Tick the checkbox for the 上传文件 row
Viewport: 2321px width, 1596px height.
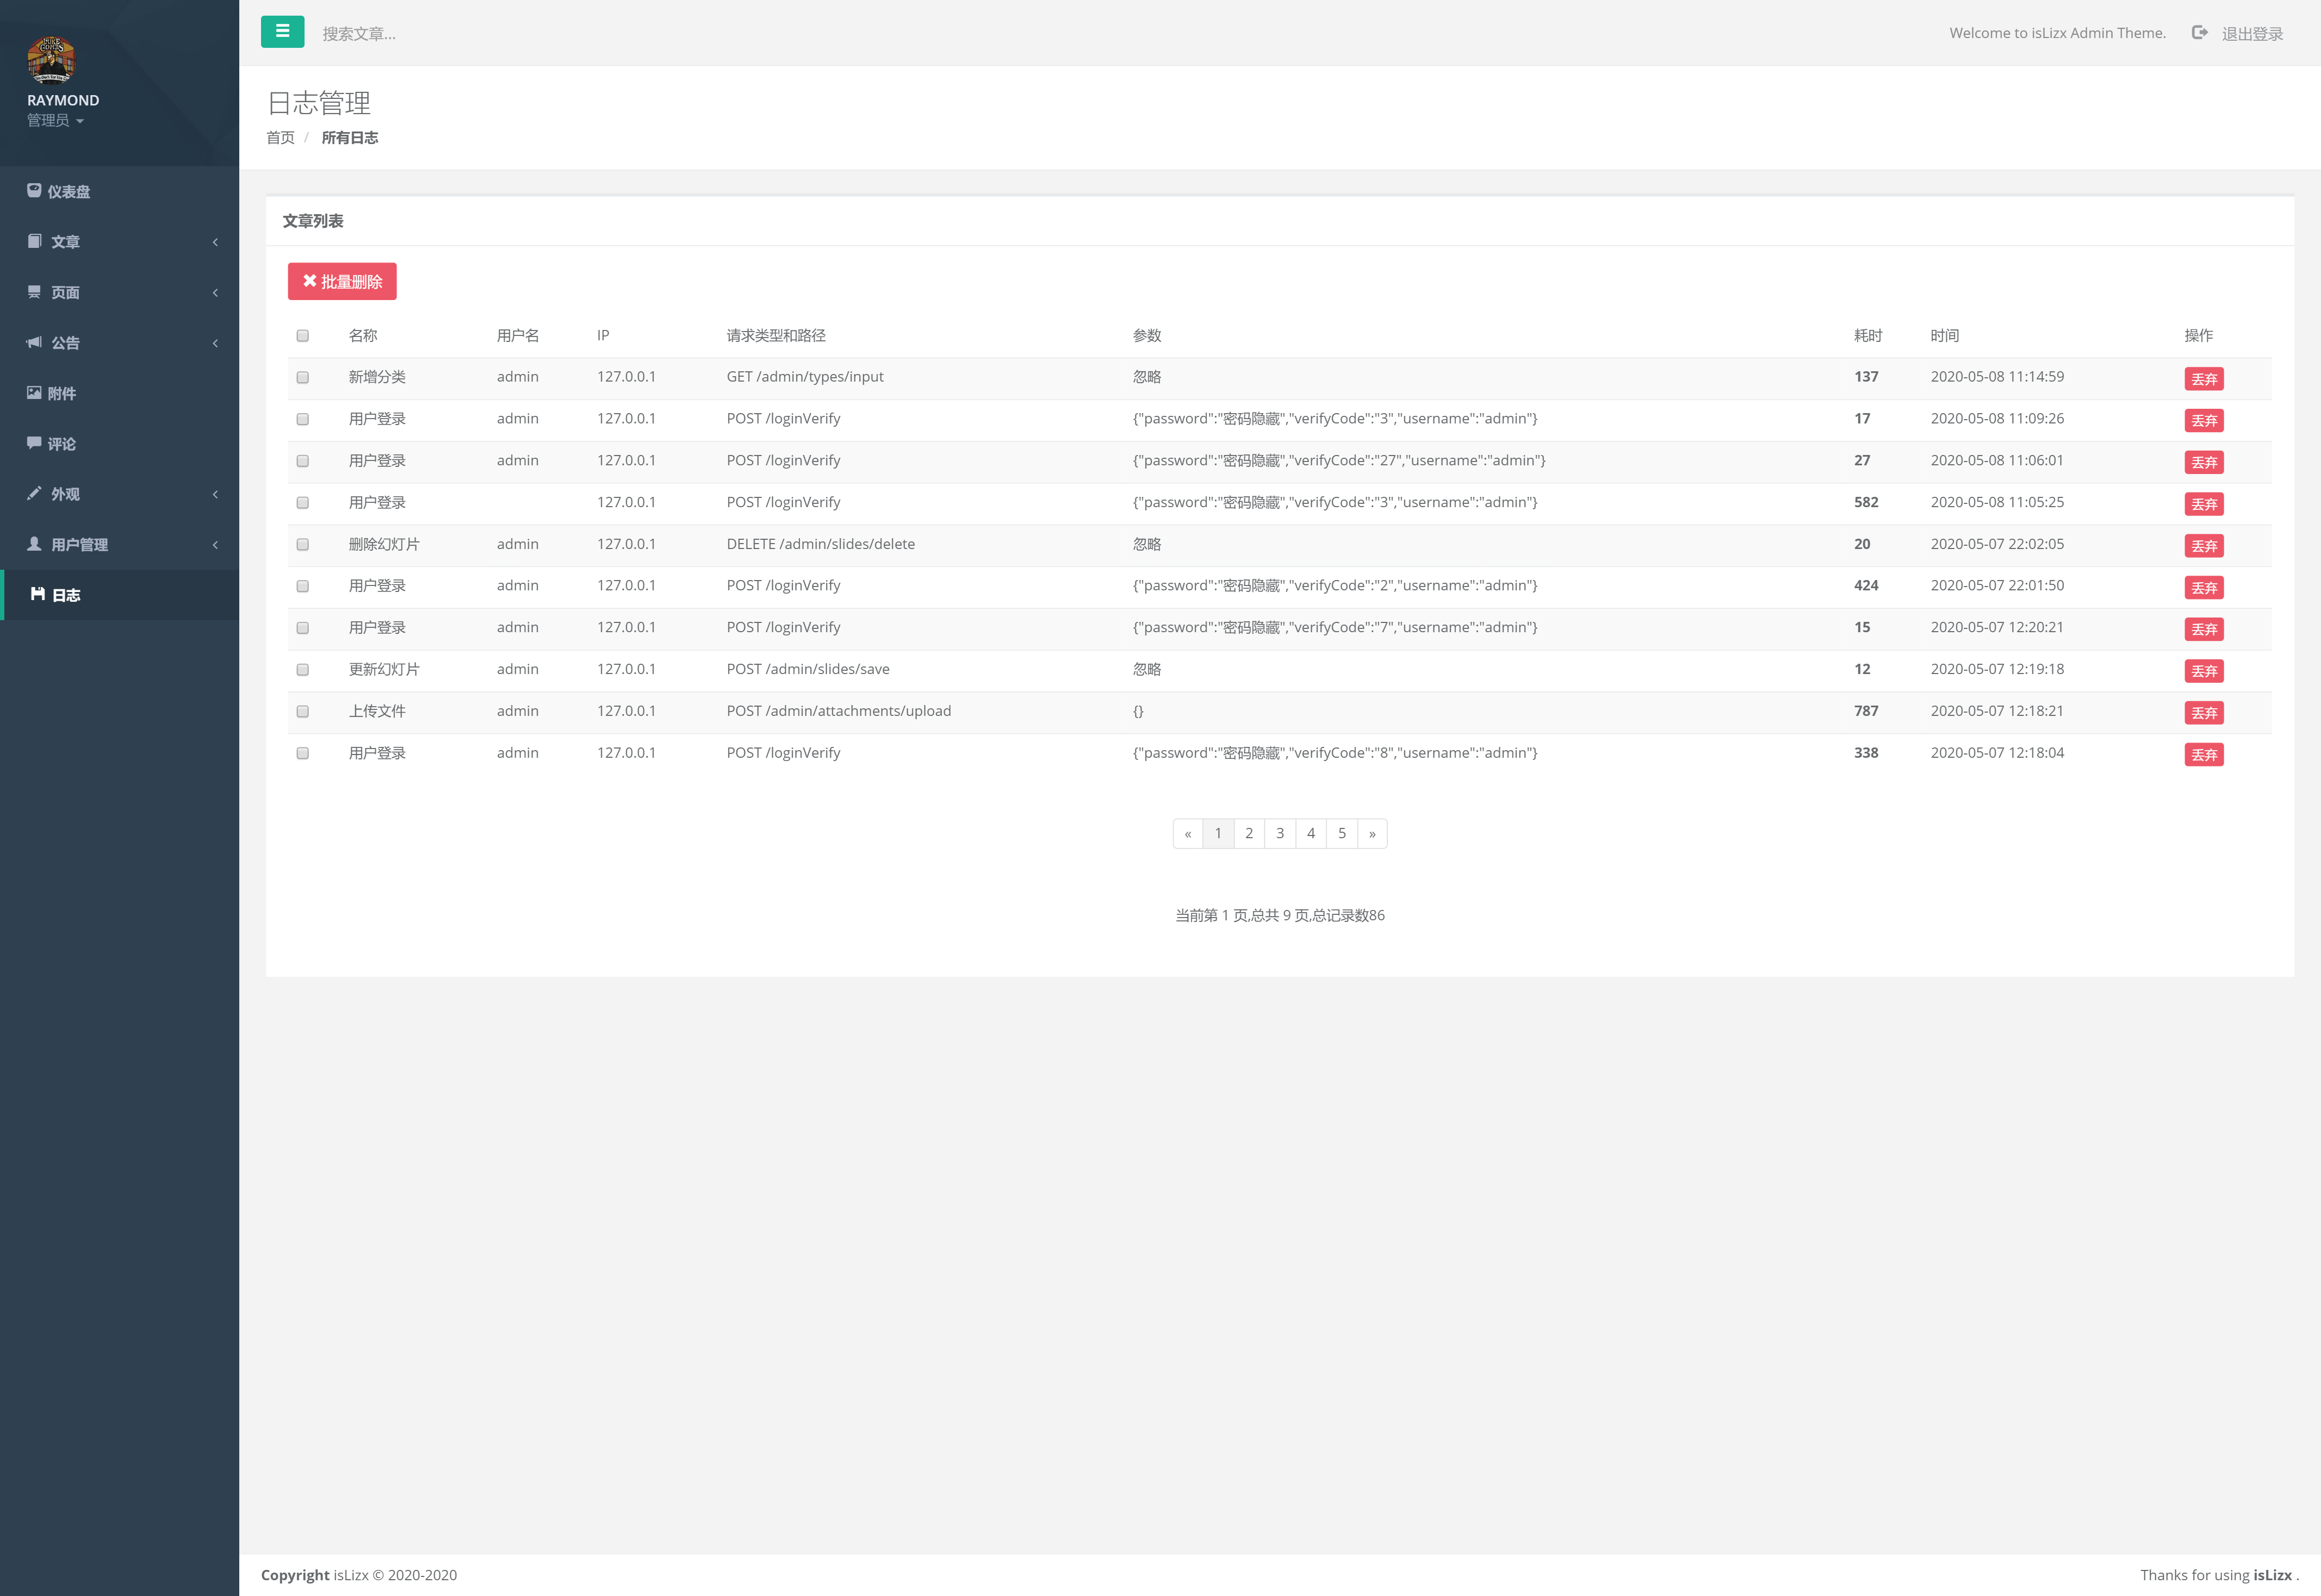[302, 712]
